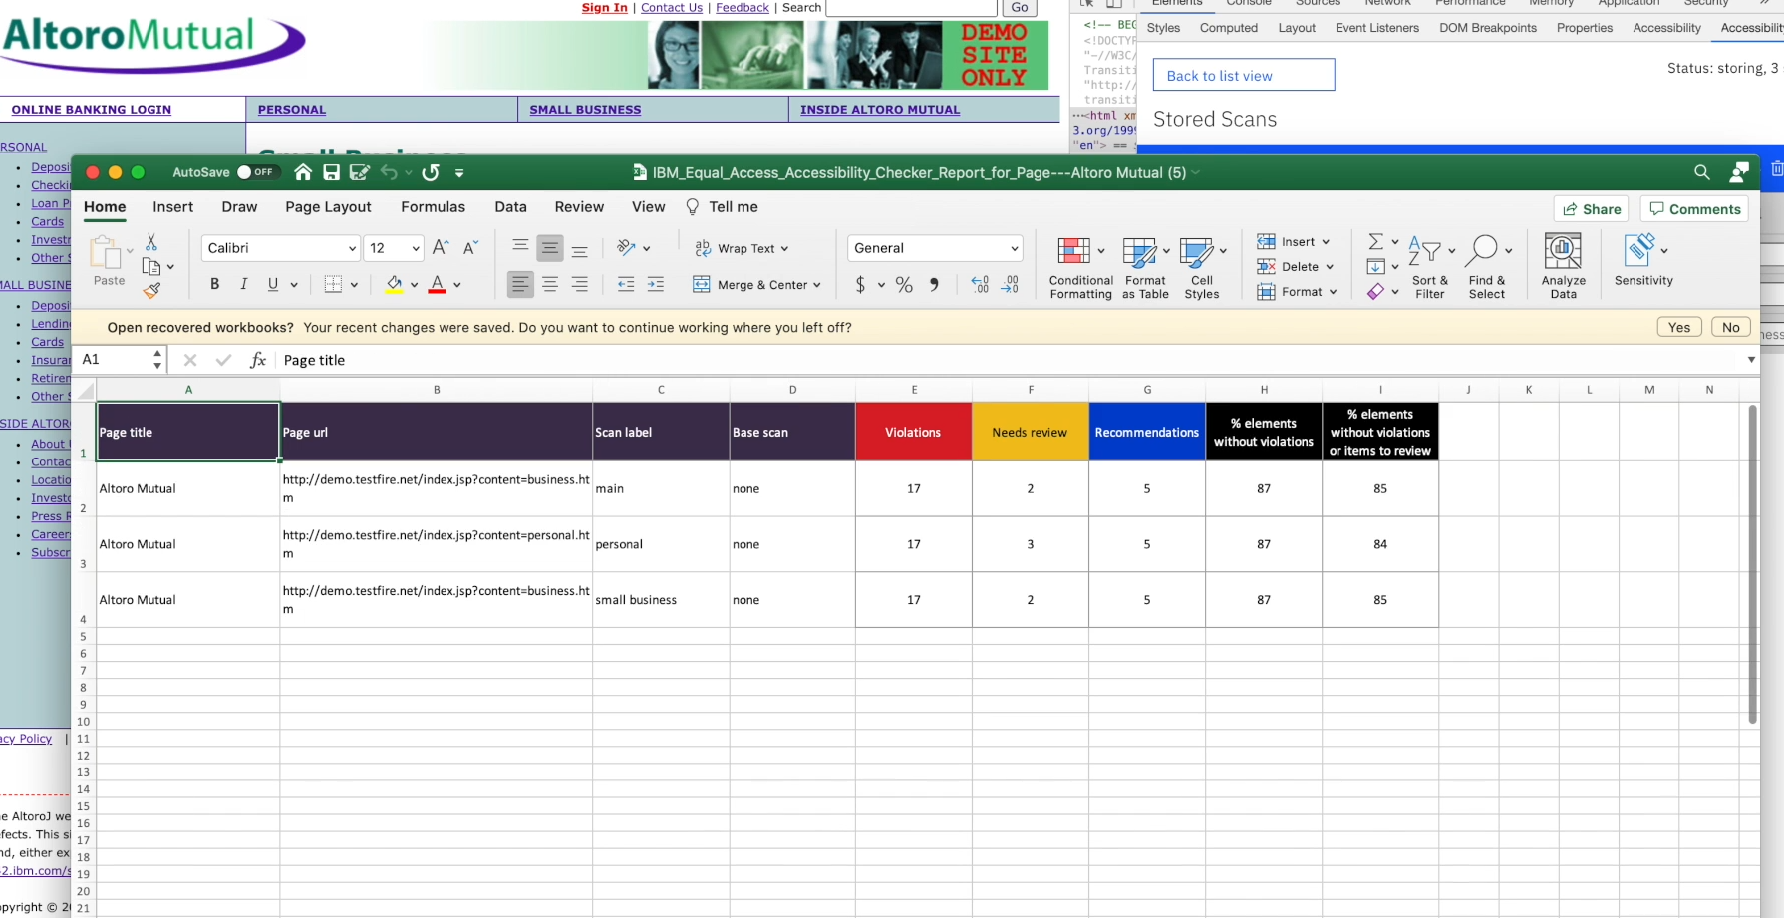Open the Insert ribbon tab
Viewport: 1784px width, 918px height.
coord(173,207)
